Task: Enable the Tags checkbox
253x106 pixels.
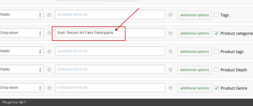Action: 216,15
